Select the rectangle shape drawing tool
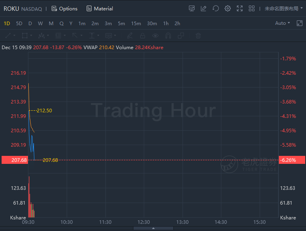This screenshot has width=306, height=231. 25,36
